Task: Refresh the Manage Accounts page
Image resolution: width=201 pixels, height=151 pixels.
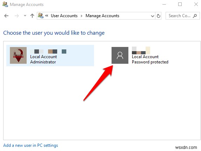Action: point(159,16)
